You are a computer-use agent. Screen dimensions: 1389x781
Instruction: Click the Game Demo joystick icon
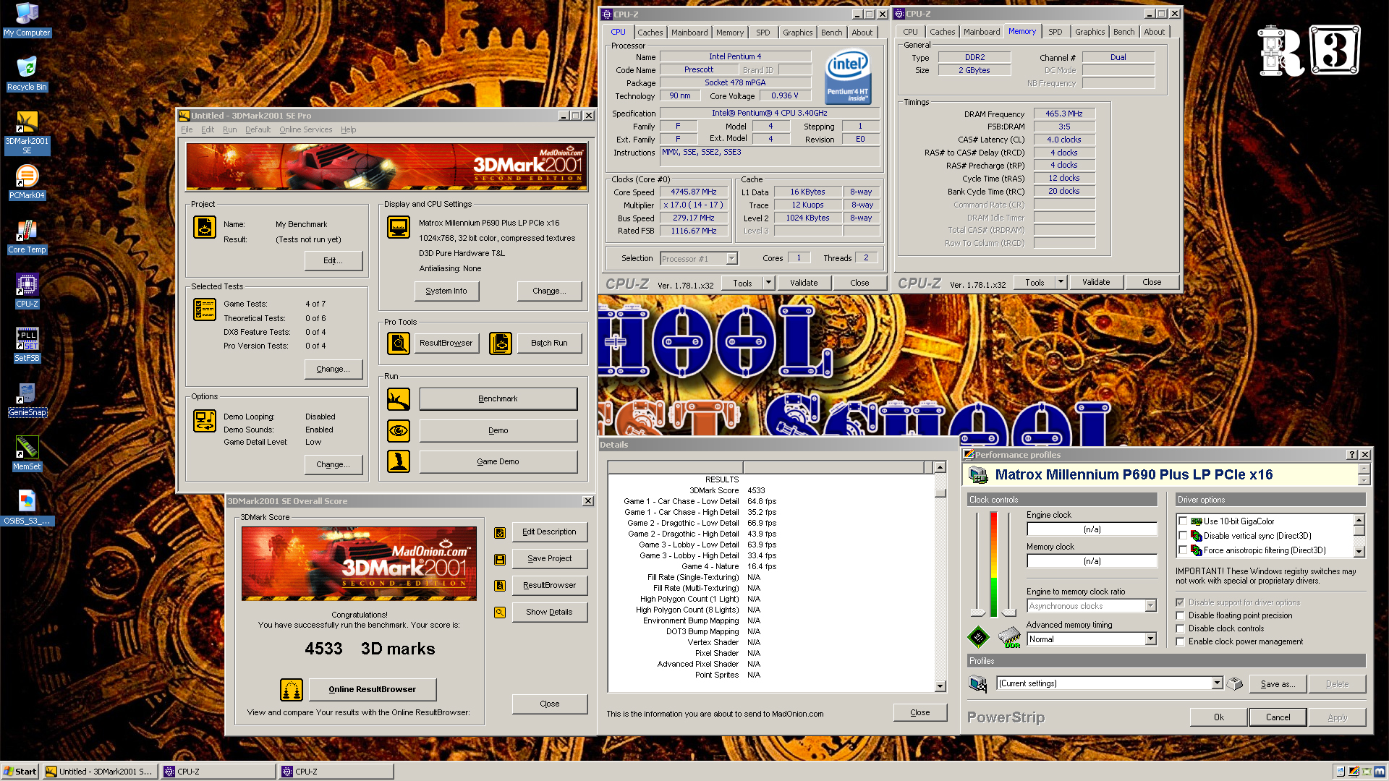point(399,461)
